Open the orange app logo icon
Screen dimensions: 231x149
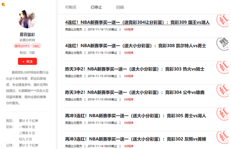tap(4, 5)
